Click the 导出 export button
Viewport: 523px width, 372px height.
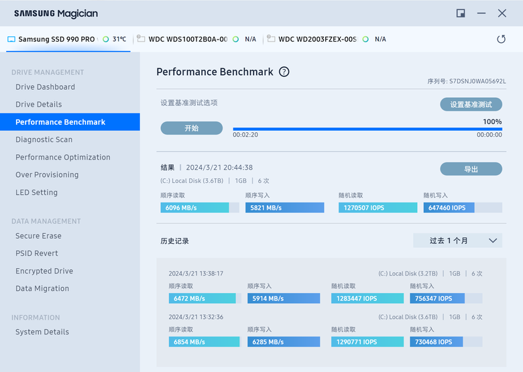471,169
